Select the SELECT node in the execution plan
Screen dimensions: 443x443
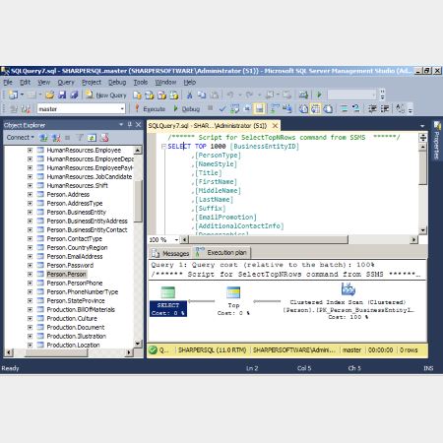[168, 301]
